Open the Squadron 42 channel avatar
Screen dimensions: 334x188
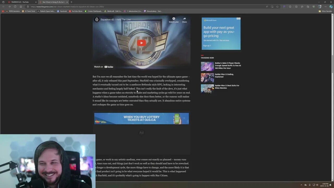[97, 20]
